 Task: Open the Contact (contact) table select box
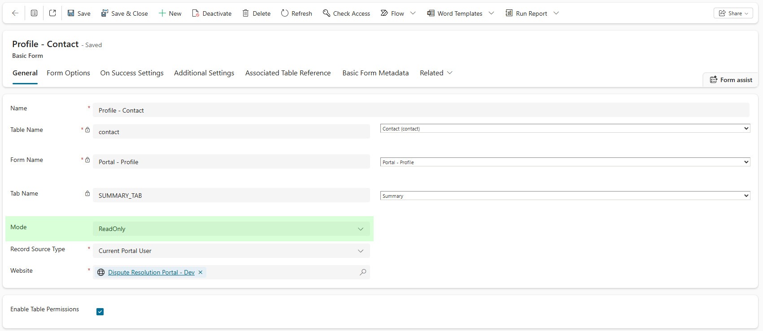click(565, 129)
